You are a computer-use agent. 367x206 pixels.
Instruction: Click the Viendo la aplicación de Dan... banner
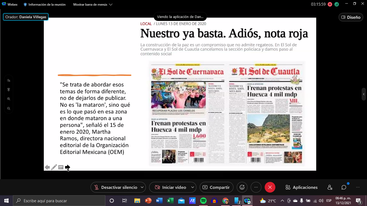coord(180,17)
